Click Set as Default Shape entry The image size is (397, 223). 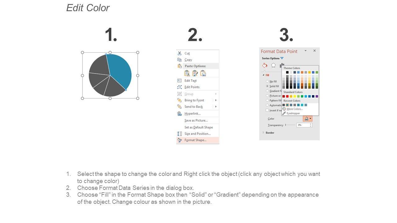click(198, 127)
